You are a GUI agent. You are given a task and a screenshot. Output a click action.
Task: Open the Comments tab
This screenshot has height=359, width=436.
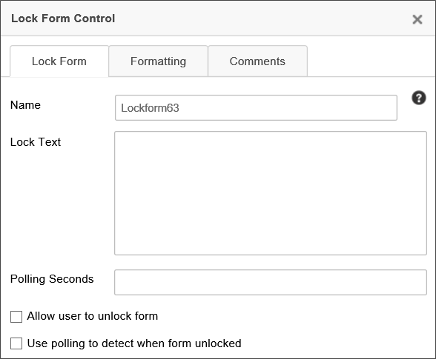(x=257, y=61)
